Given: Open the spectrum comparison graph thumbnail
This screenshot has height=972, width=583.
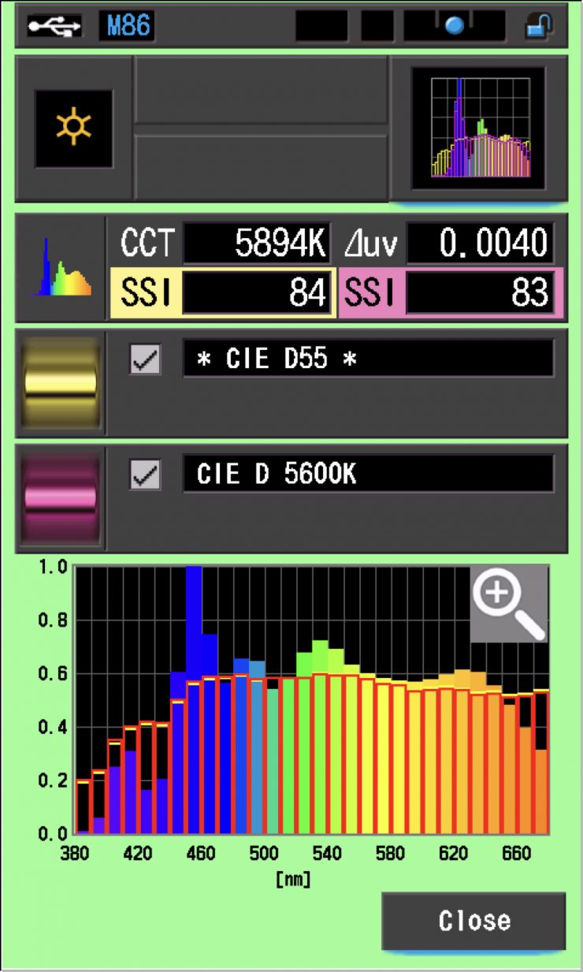Looking at the screenshot, I should click(479, 128).
